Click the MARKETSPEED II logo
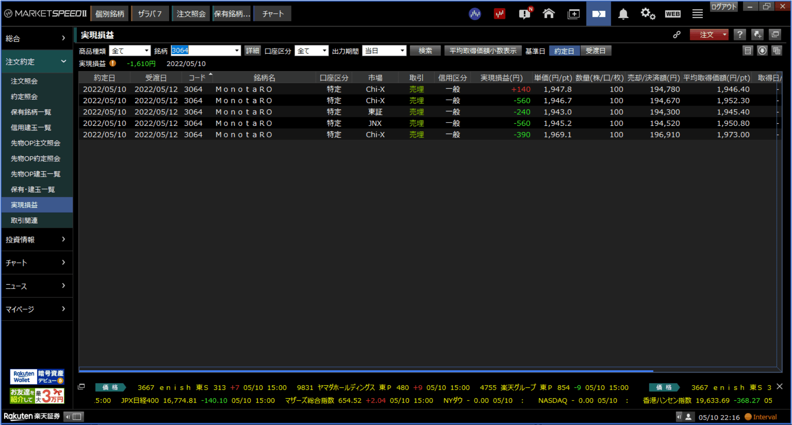792x425 pixels. click(x=45, y=14)
